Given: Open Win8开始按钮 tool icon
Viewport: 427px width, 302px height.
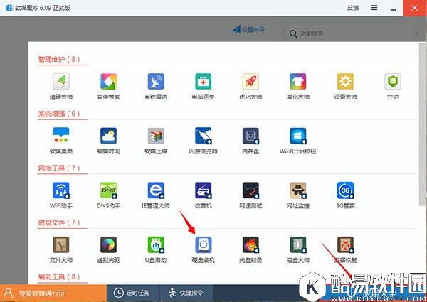Looking at the screenshot, I should tap(298, 136).
